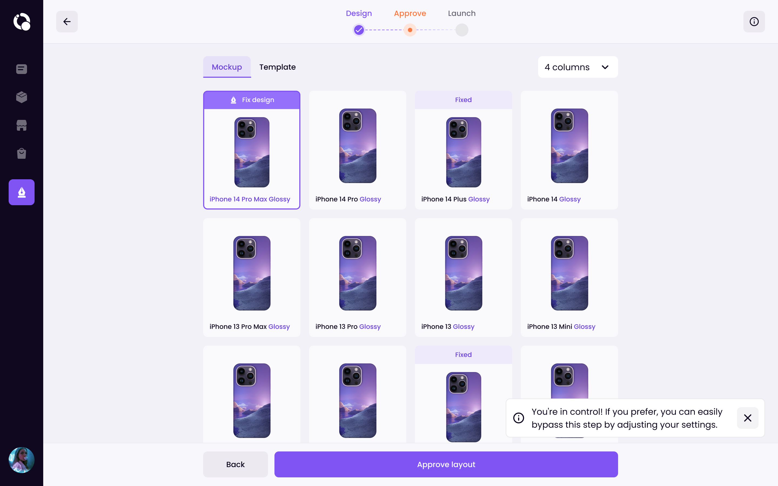Select the Launch step circle
The image size is (778, 486).
click(x=462, y=30)
